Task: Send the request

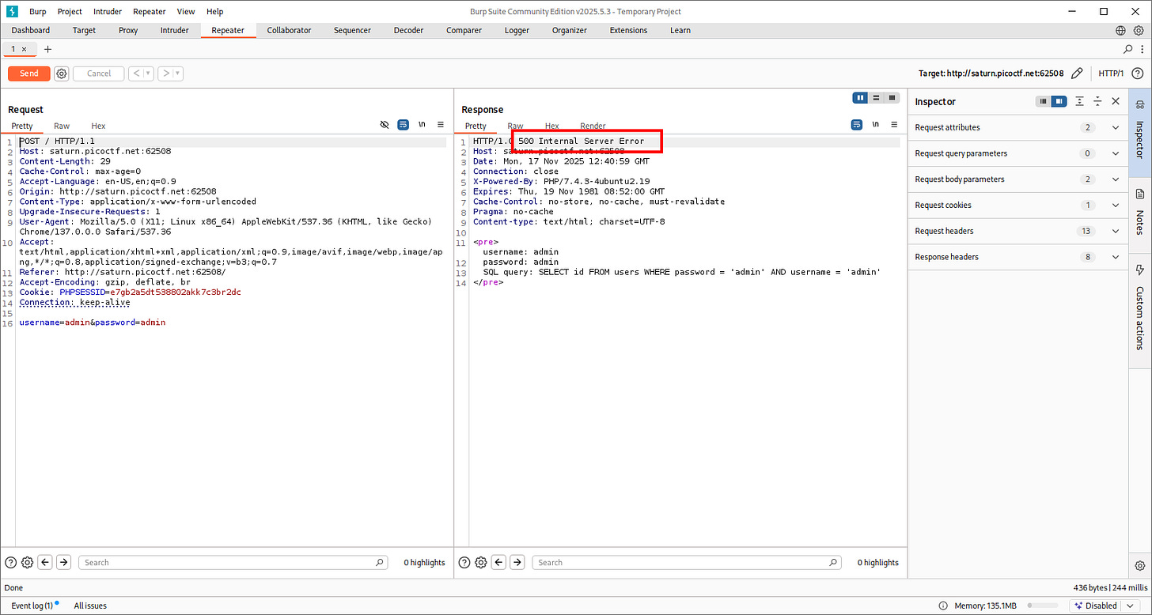Action: click(29, 74)
